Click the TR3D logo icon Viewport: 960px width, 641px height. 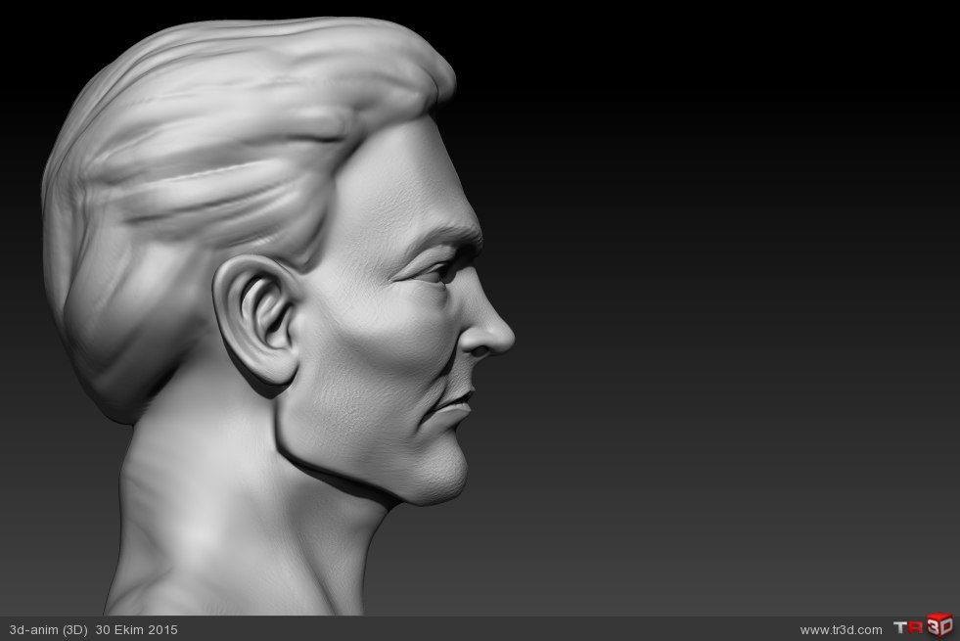pyautogui.click(x=924, y=626)
